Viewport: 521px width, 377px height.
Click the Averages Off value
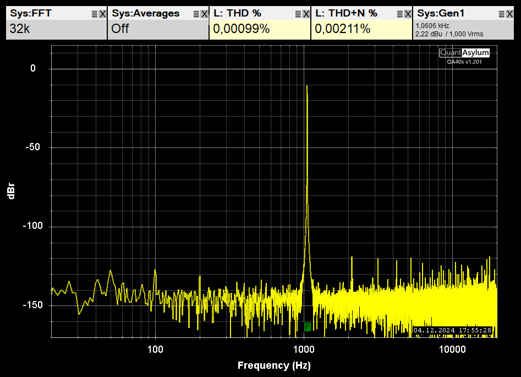point(120,29)
